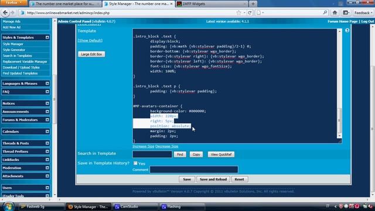
Task: Expand the Moderation section icon
Action: coord(47,168)
